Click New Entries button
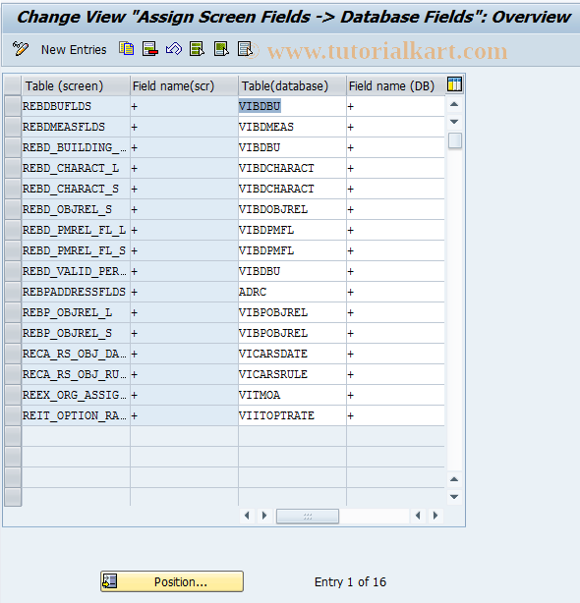Viewport: 580px width, 603px height. pyautogui.click(x=74, y=50)
